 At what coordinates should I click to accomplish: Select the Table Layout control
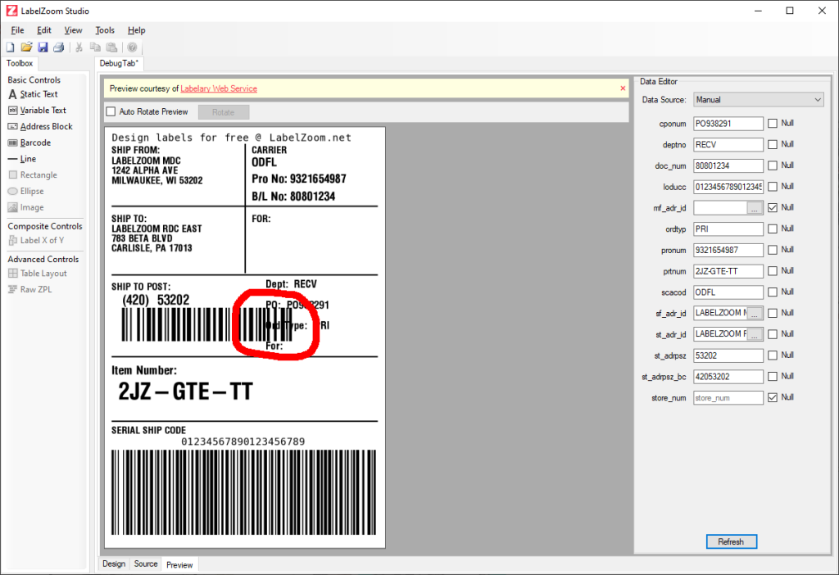point(38,274)
